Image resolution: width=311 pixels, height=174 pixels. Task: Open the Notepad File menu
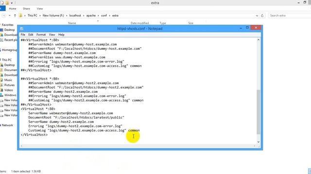[23, 34]
